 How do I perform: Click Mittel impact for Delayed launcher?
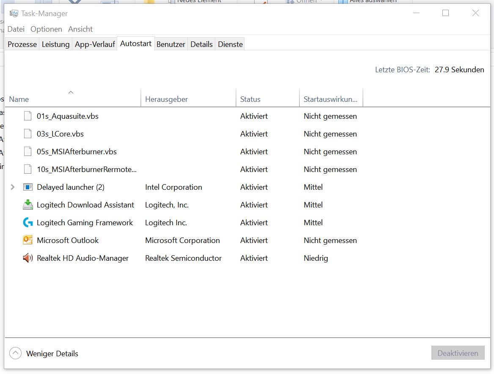coord(313,187)
